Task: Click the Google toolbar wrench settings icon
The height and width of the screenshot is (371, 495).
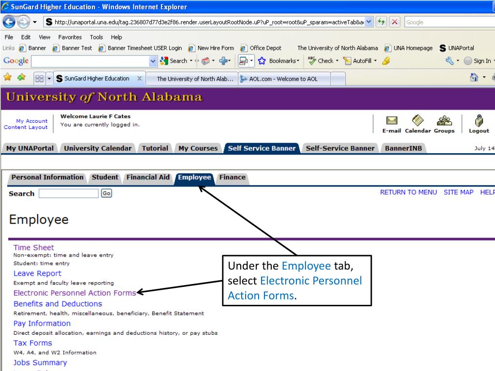Action: tap(450, 60)
